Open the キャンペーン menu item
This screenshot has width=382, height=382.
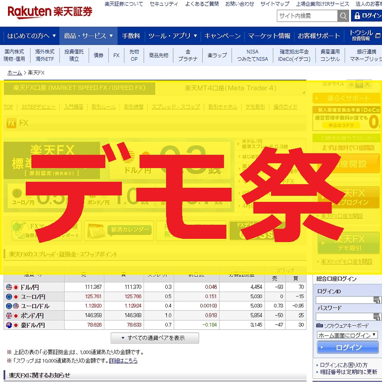pyautogui.click(x=222, y=36)
